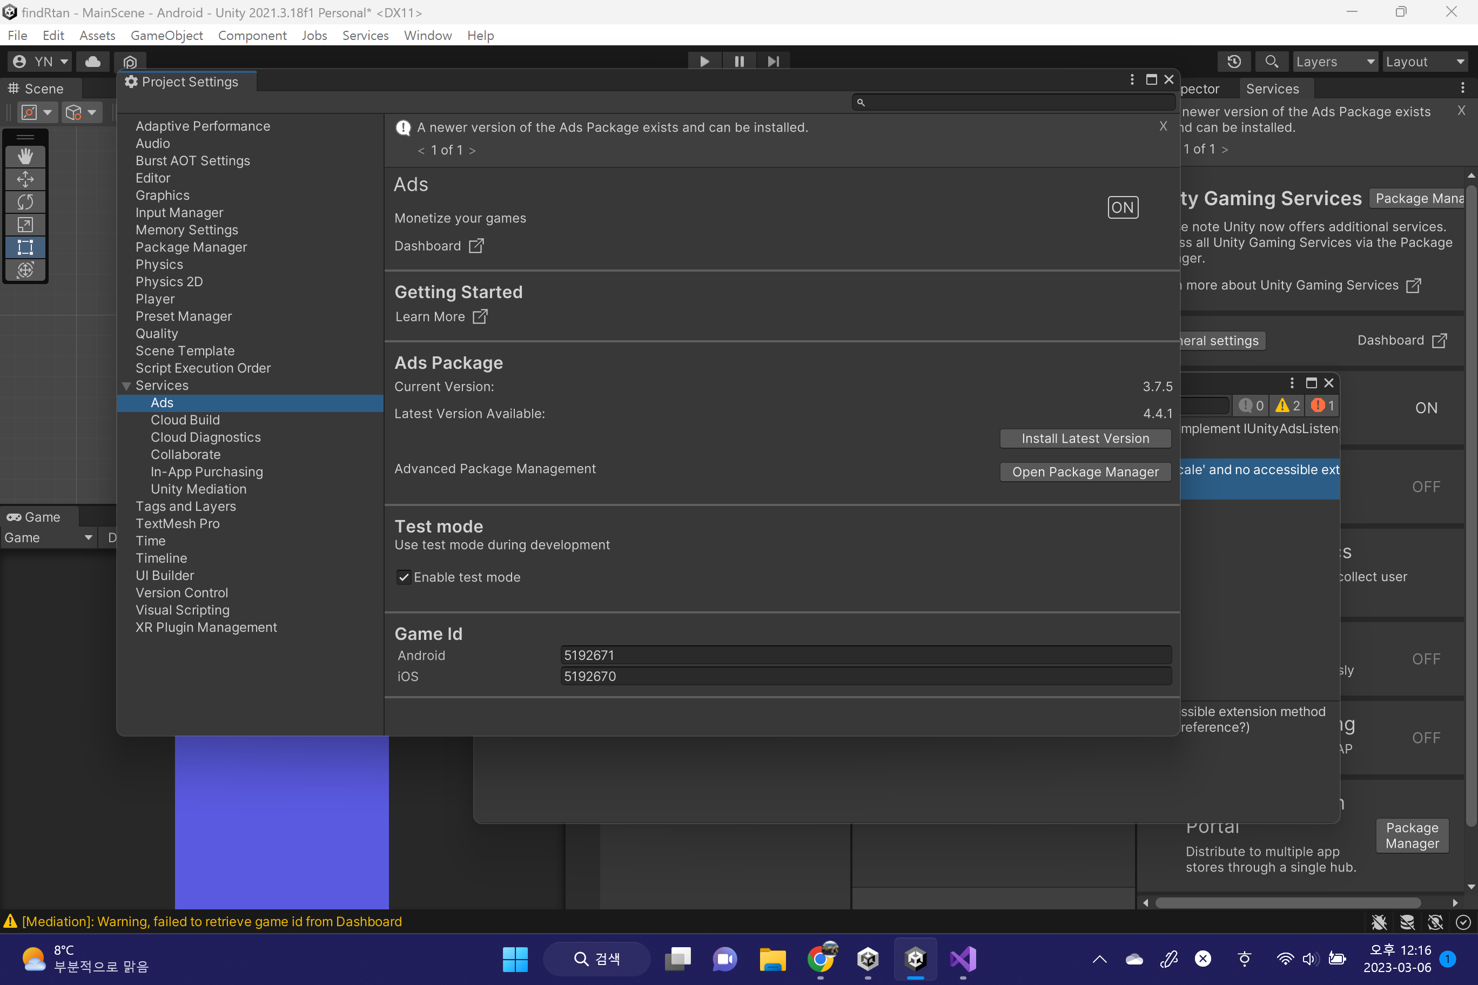The width and height of the screenshot is (1478, 985).
Task: Select the Rect tool in Scene
Action: 25,247
